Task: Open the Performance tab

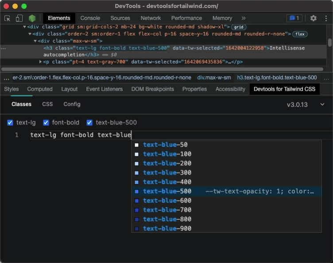Action: [x=186, y=18]
